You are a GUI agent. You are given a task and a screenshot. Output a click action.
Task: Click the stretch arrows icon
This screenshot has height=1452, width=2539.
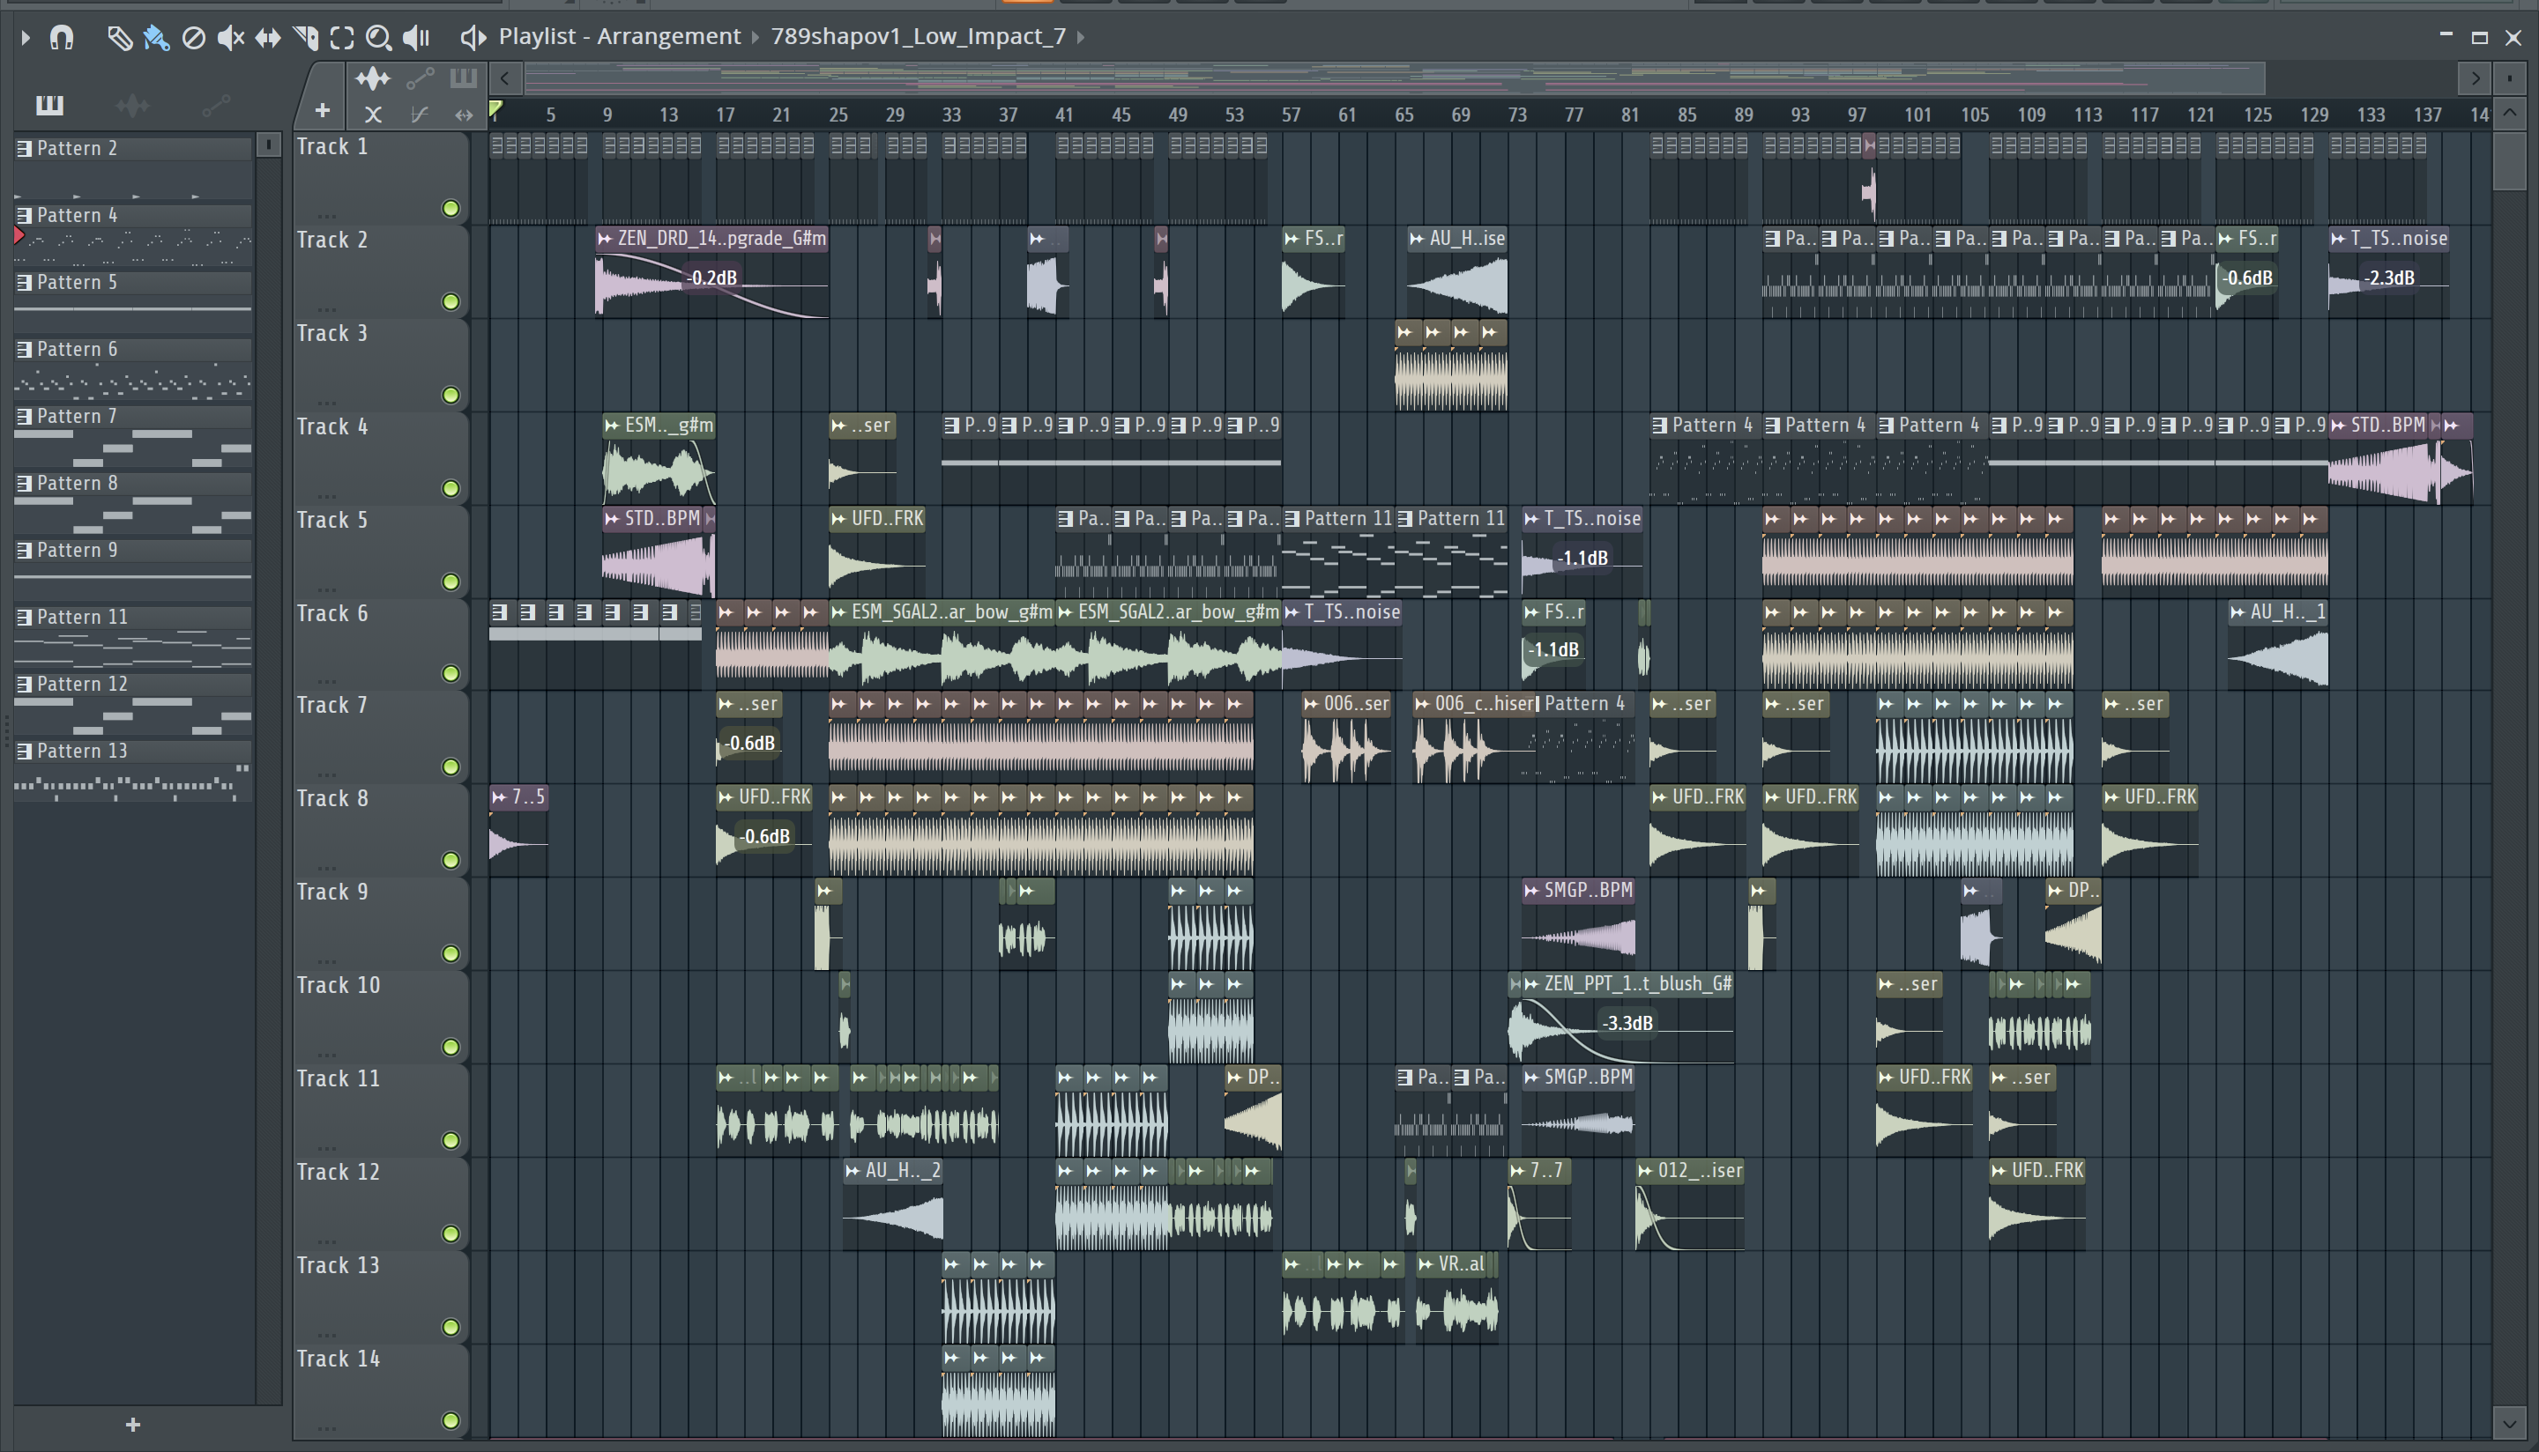tap(464, 115)
